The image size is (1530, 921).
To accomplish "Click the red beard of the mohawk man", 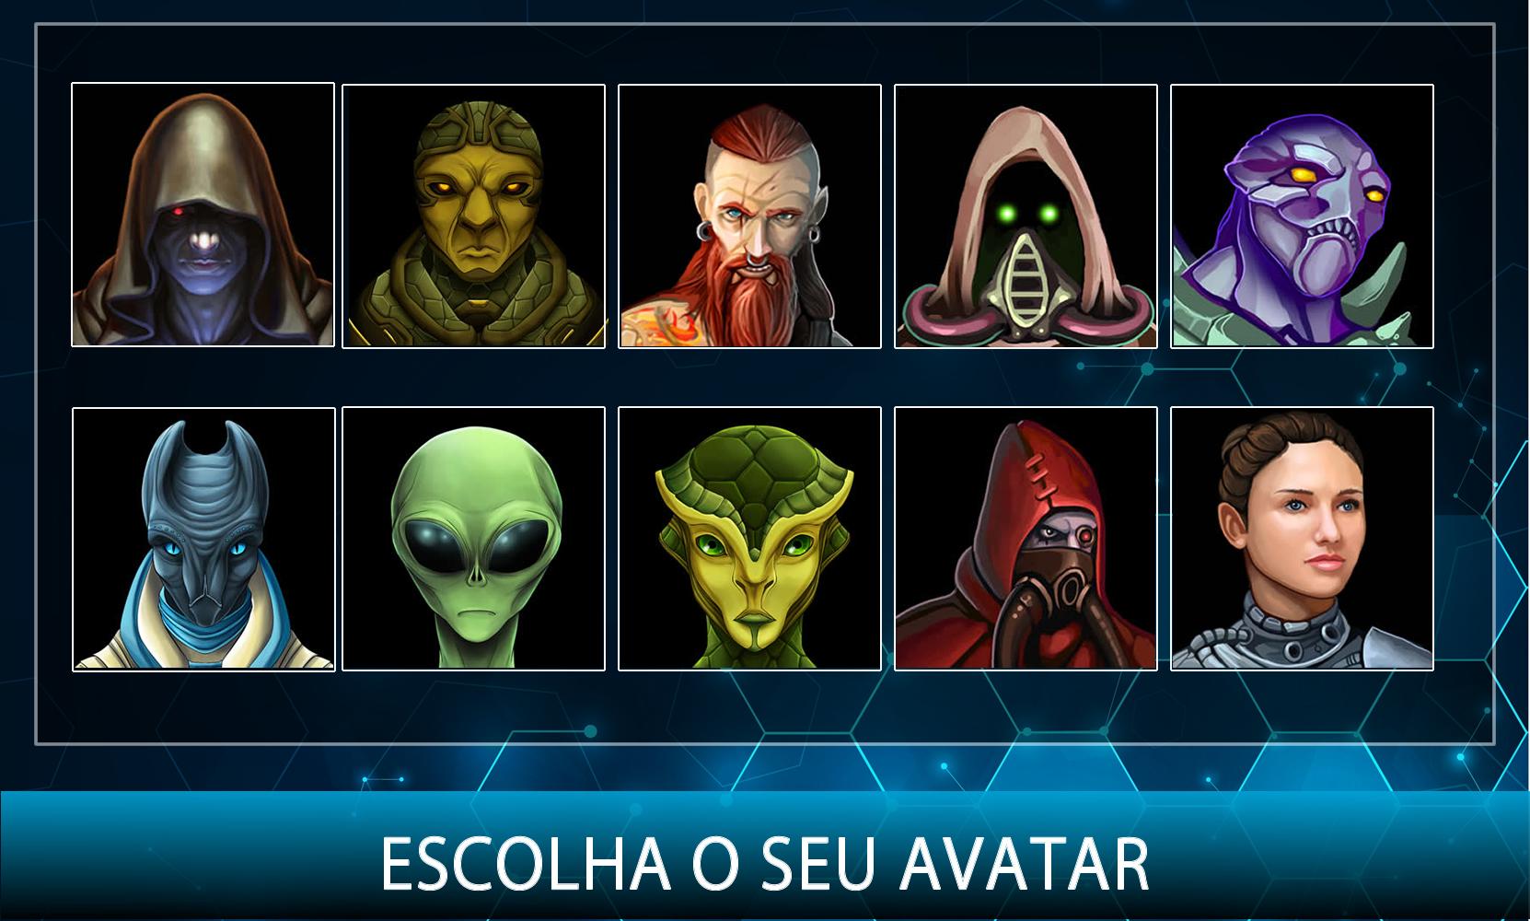I will tap(751, 293).
